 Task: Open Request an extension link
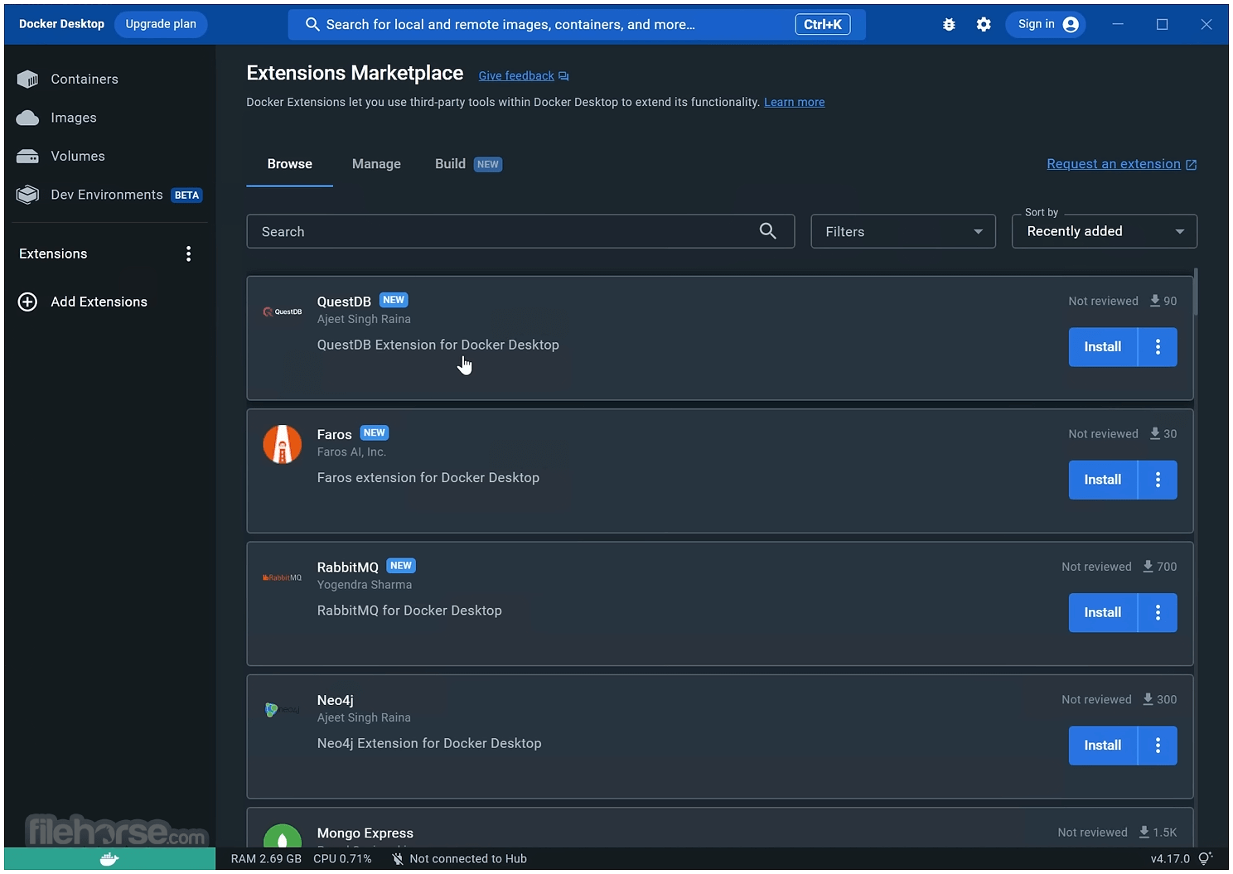pyautogui.click(x=1122, y=164)
